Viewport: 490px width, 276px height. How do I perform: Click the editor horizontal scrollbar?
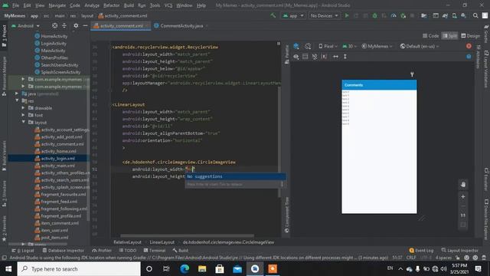click(187, 235)
